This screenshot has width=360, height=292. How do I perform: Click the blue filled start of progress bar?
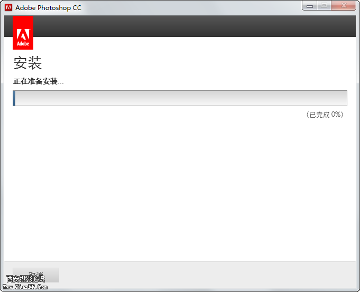[x=14, y=98]
